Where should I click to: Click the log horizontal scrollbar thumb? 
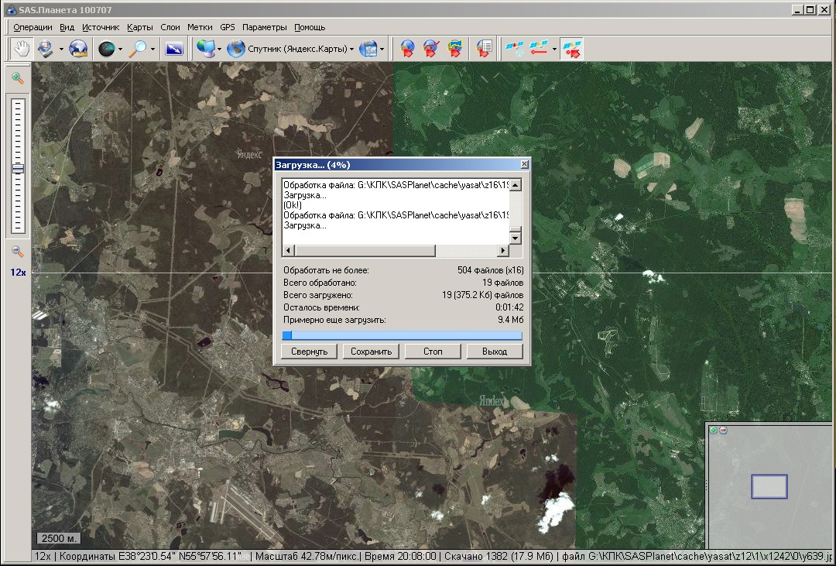pyautogui.click(x=365, y=250)
